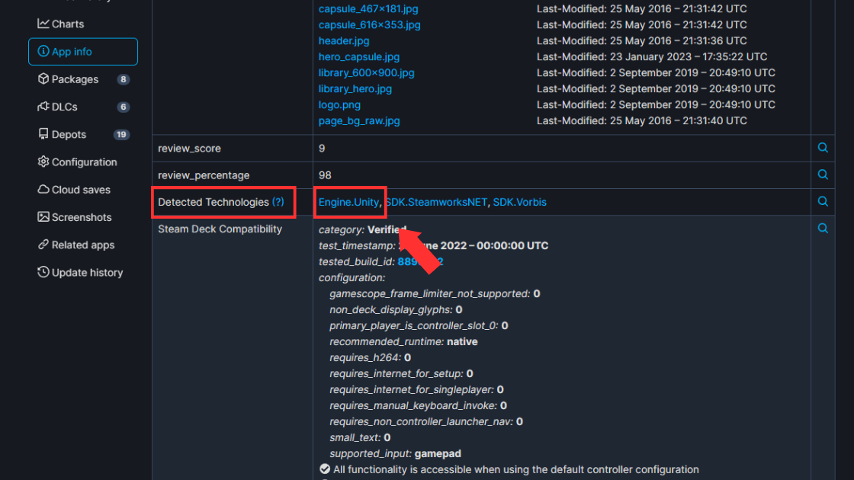854x480 pixels.
Task: Click the magnifier beside Steam Deck Compatibility
Action: 823,227
